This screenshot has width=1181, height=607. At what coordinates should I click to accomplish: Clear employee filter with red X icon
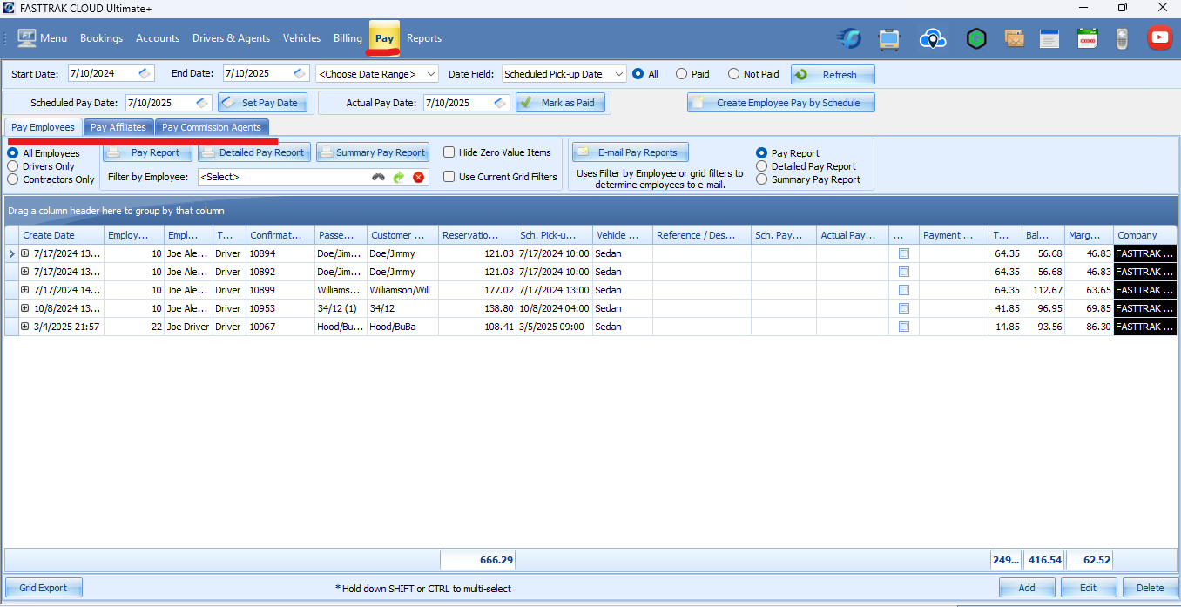point(419,177)
